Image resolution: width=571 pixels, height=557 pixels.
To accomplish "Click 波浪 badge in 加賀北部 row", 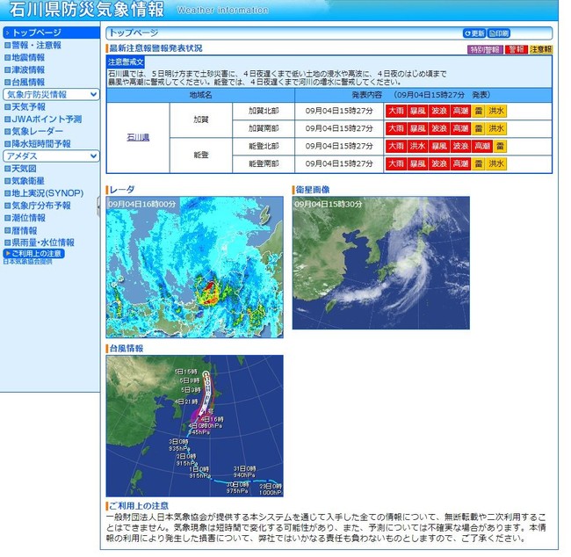I will click(x=439, y=111).
